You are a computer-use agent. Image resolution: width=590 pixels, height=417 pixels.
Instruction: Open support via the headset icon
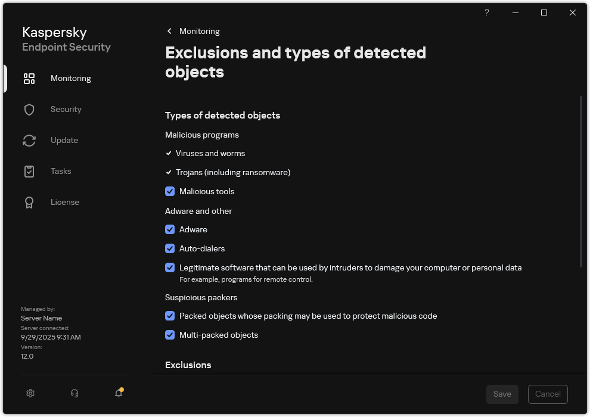tap(74, 393)
